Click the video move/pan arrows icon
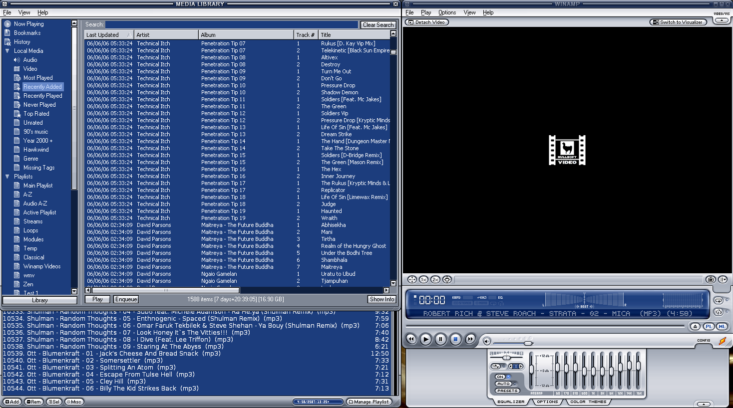733x408 pixels. [412, 280]
